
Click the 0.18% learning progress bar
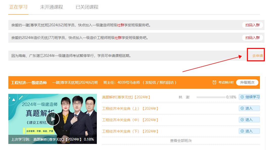211,97
